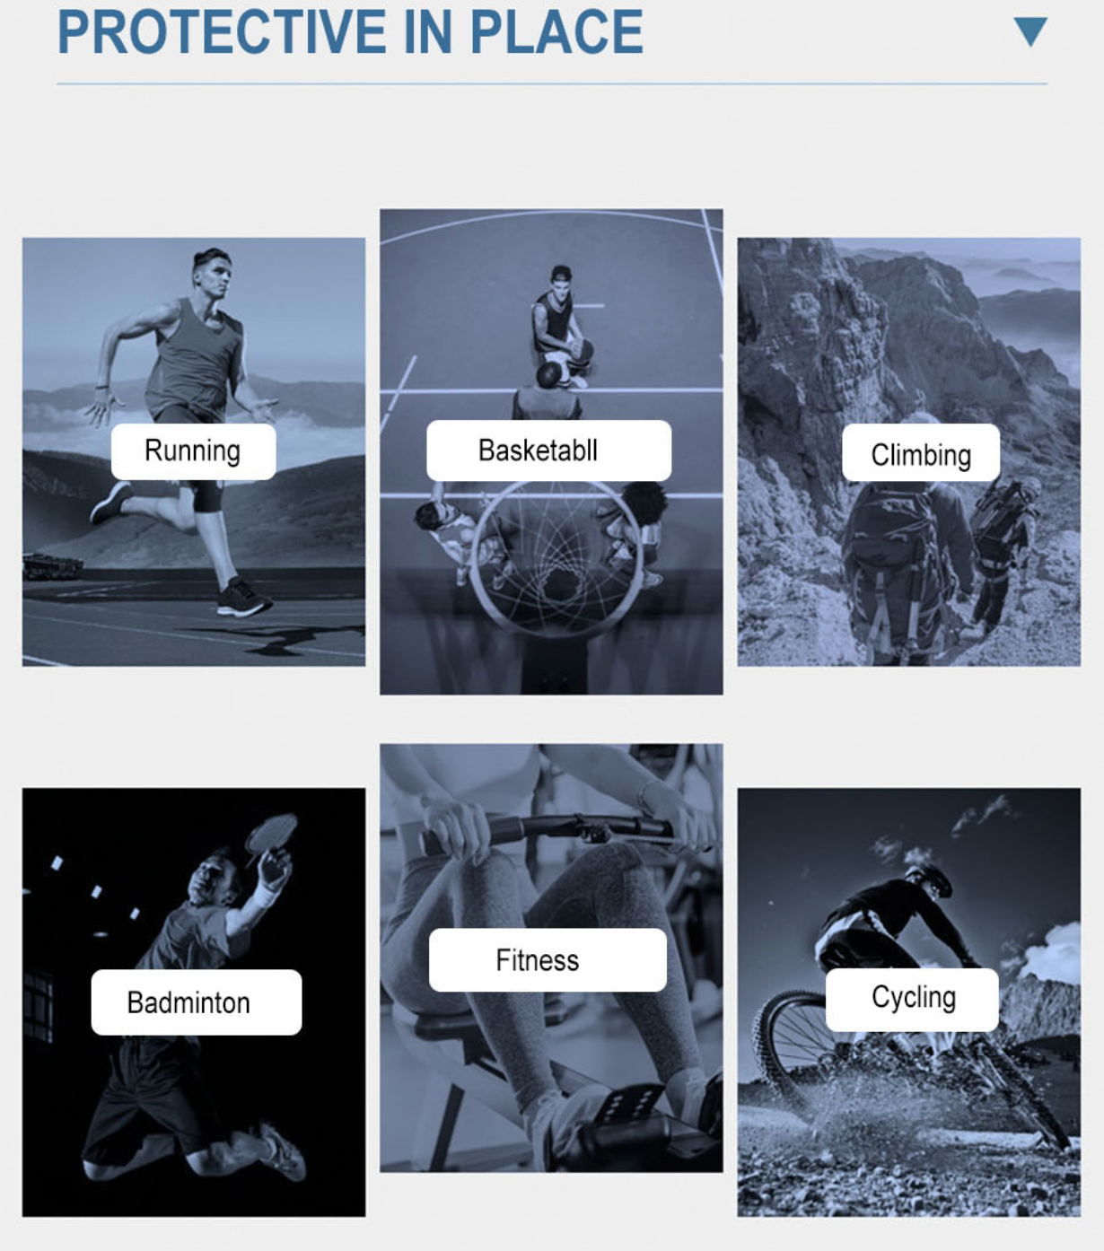Screen dimensions: 1104x1251
Task: Pick the Cycling label
Action: [x=912, y=999]
